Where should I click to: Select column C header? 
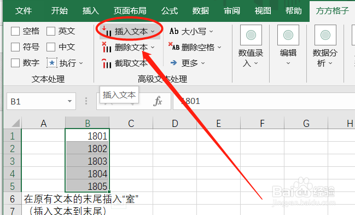click(131, 123)
